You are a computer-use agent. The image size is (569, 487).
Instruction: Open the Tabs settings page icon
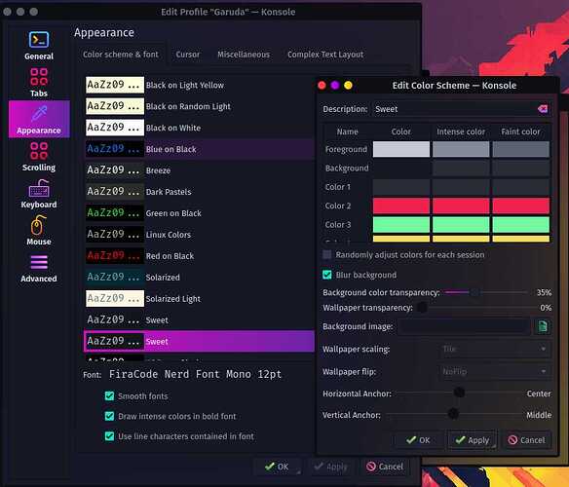(39, 77)
